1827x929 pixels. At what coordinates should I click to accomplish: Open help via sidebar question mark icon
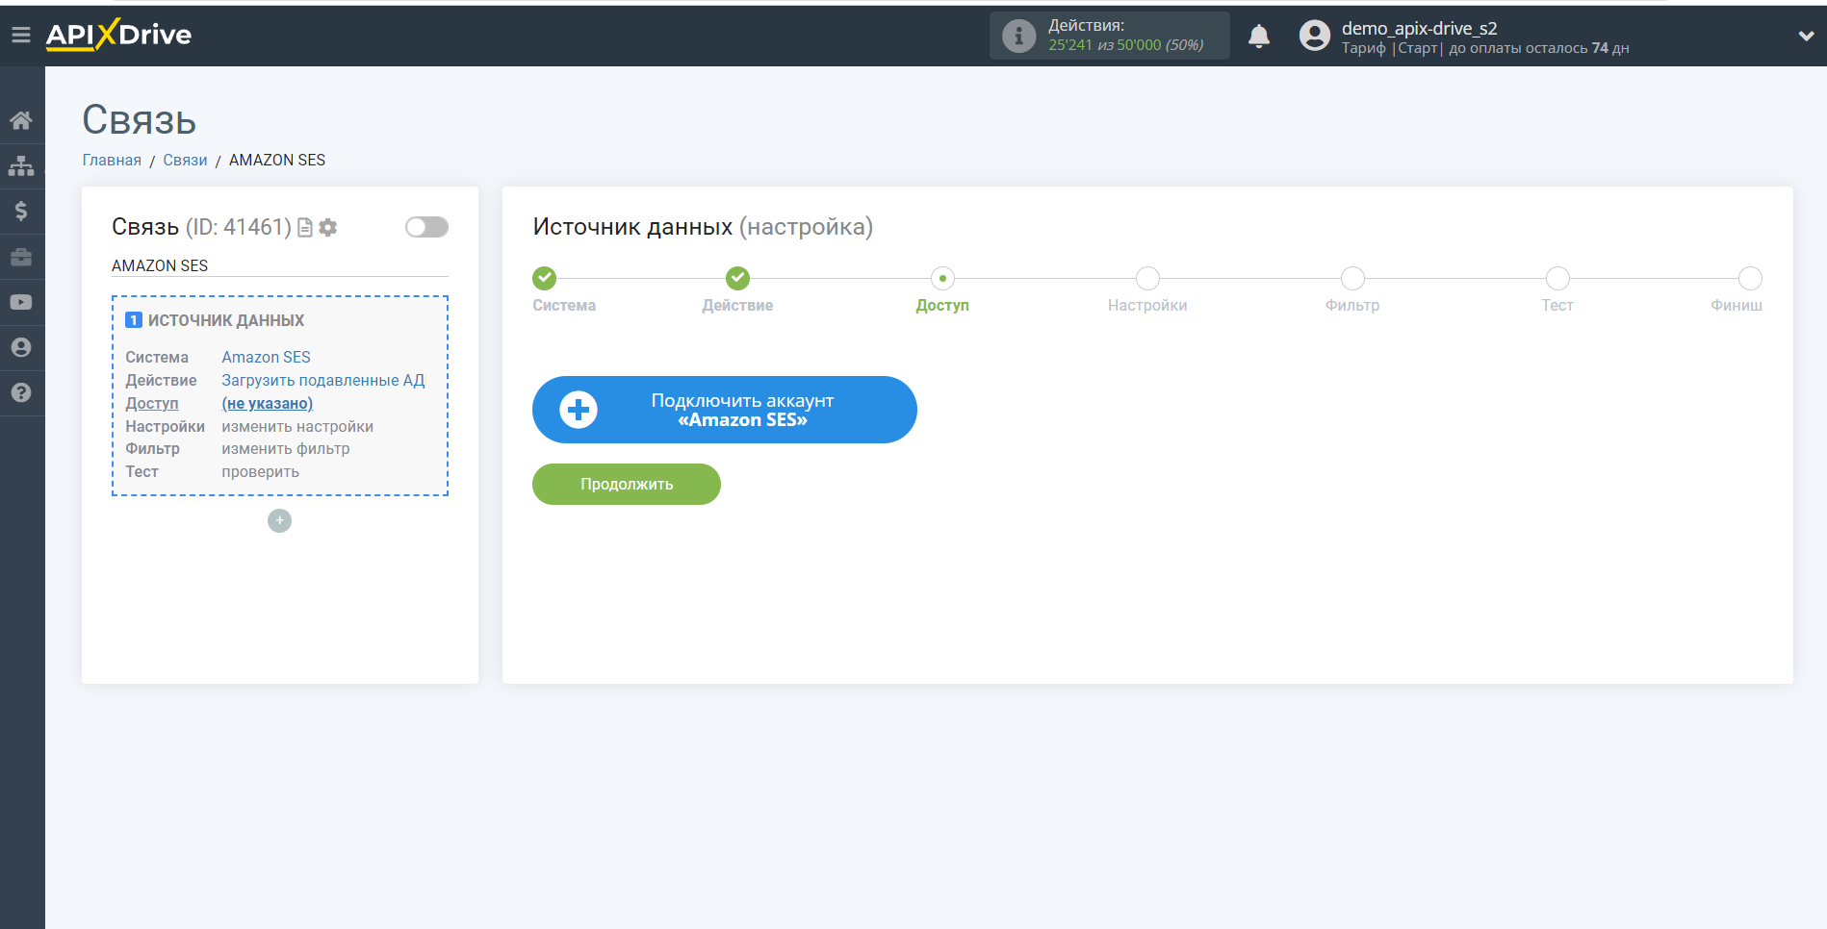[21, 392]
